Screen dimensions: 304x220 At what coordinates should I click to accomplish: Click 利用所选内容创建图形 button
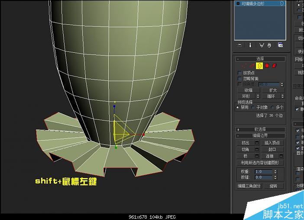click(x=260, y=163)
